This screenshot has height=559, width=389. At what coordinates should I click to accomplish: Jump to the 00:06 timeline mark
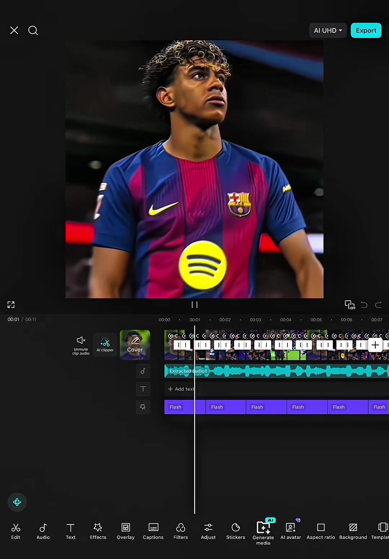(x=346, y=320)
